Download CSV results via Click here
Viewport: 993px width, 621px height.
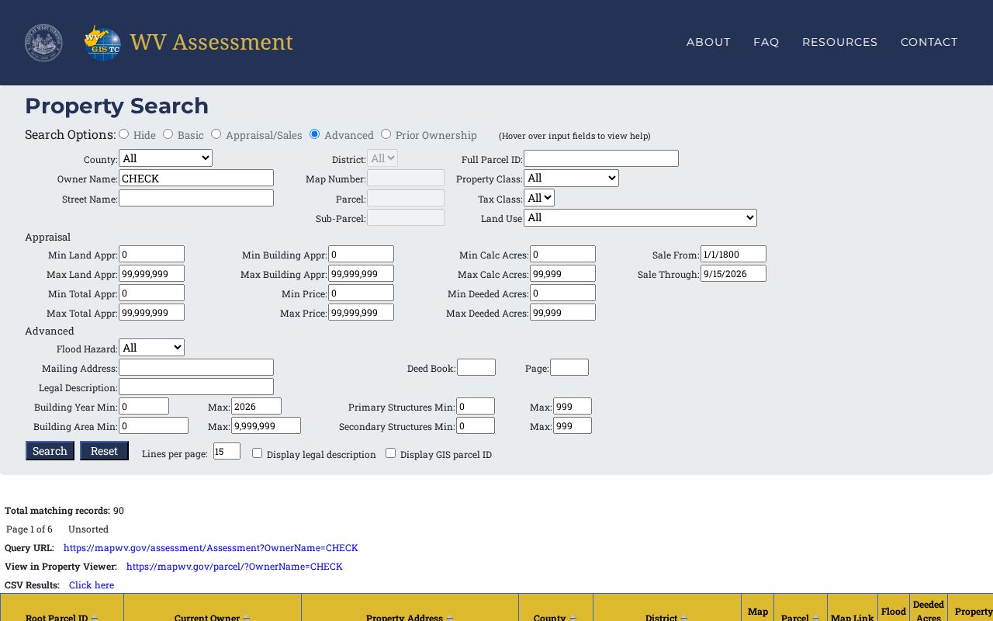click(x=92, y=585)
